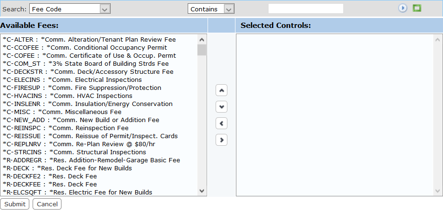The image size is (443, 211).
Task: Click the move down arrow button
Action: click(x=222, y=106)
